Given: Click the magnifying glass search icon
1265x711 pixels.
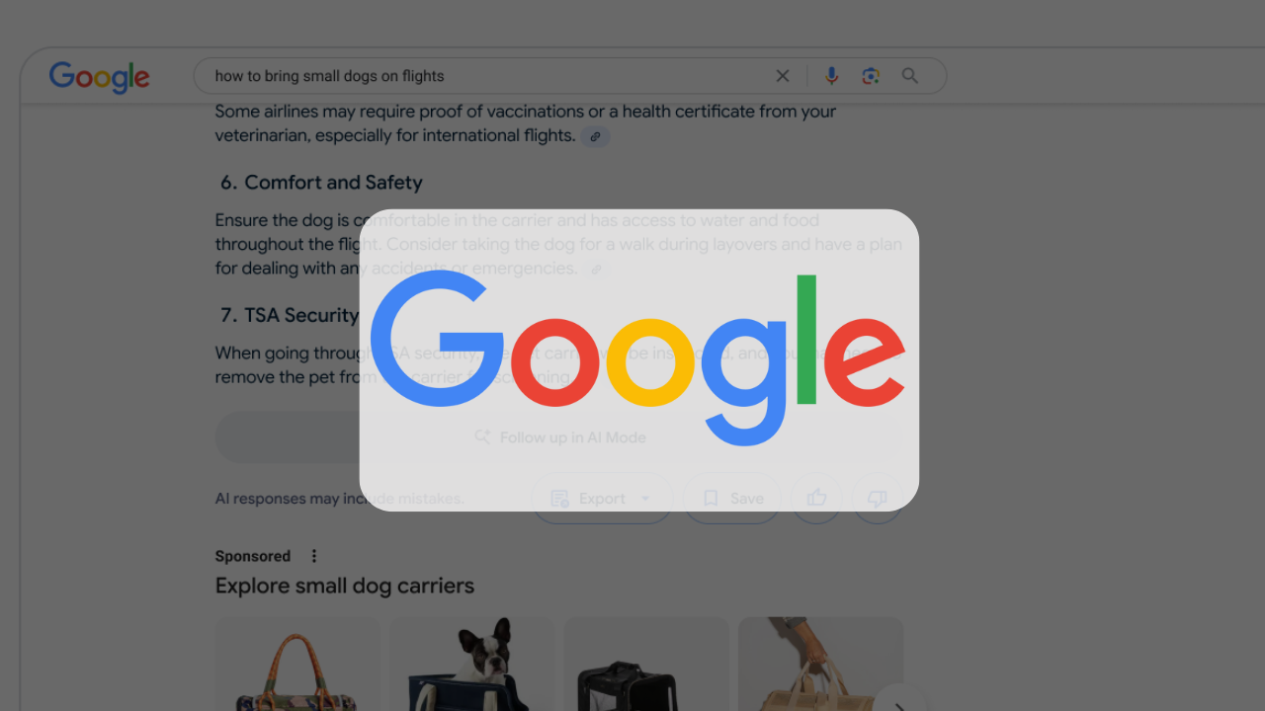Looking at the screenshot, I should coord(910,76).
